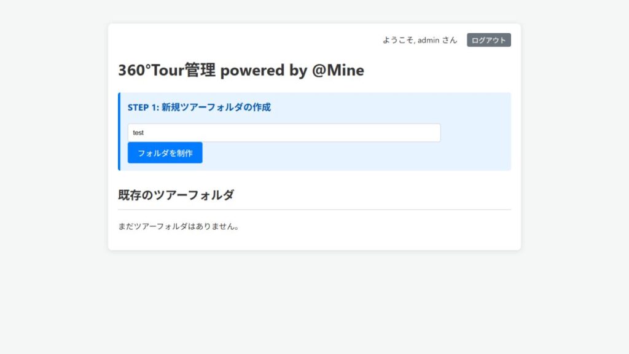Click the "STEP 1:" label text
This screenshot has height=354, width=629.
(x=143, y=108)
